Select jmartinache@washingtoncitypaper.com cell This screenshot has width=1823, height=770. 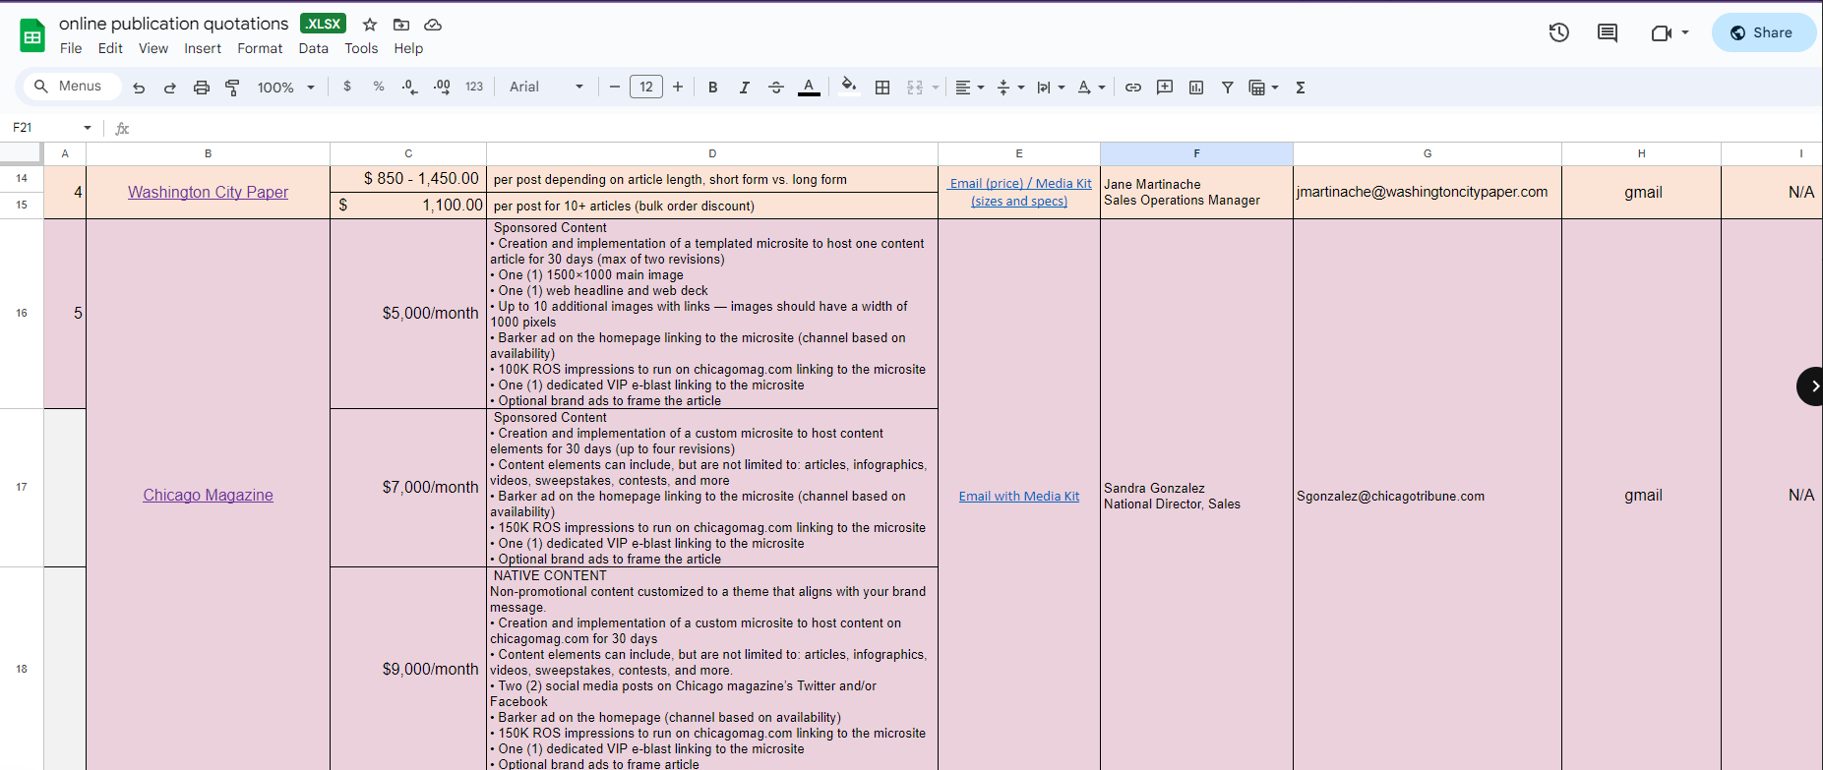tap(1427, 192)
